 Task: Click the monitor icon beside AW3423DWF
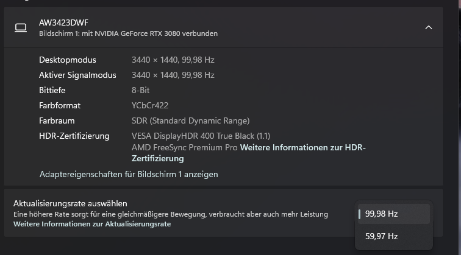[x=21, y=28]
